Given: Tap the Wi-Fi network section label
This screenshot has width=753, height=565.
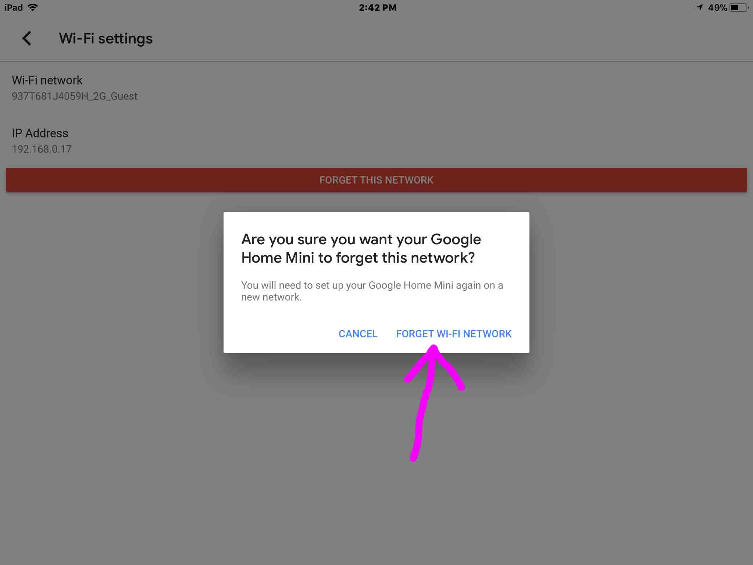Looking at the screenshot, I should [46, 80].
